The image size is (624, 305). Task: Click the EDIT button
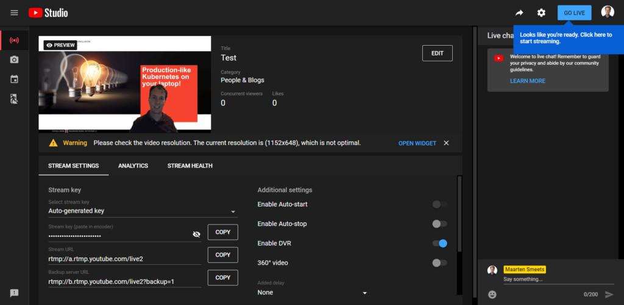click(437, 54)
